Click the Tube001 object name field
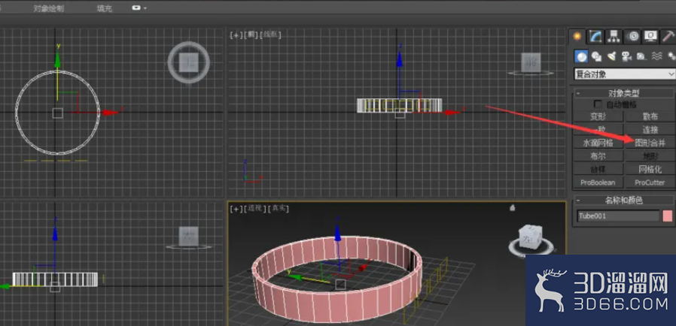The image size is (676, 326). [x=618, y=216]
